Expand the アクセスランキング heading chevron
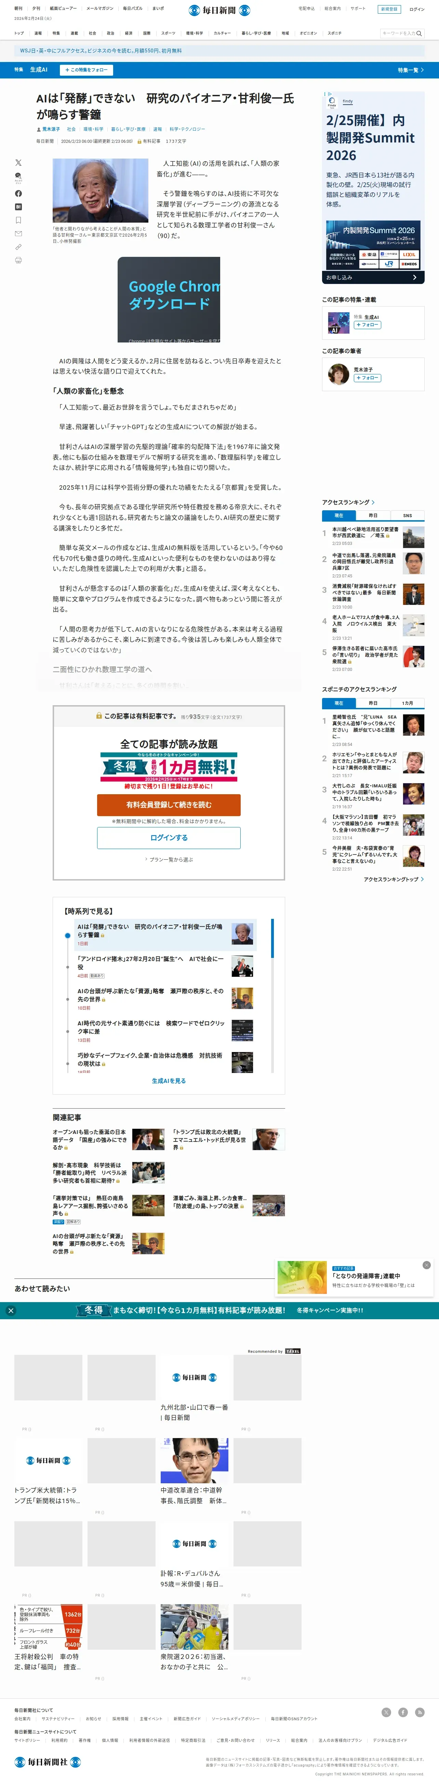The width and height of the screenshot is (439, 1785). pyautogui.click(x=373, y=502)
